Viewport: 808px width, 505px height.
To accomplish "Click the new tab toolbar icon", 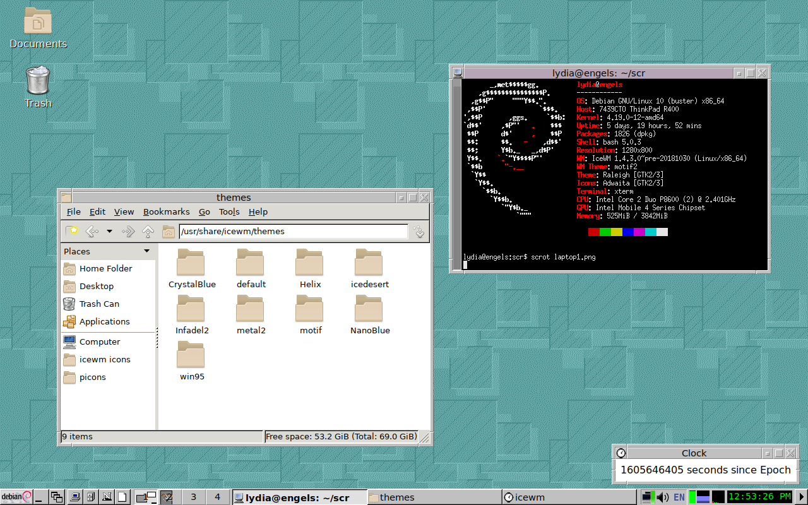I will 72,231.
